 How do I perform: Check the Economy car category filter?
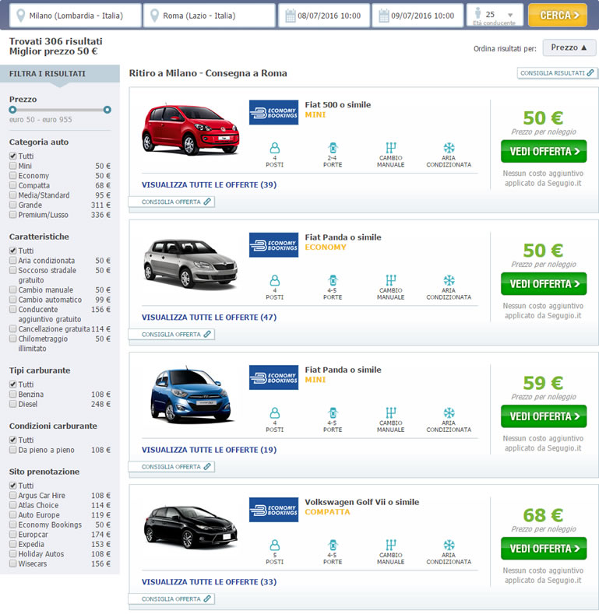[13, 175]
